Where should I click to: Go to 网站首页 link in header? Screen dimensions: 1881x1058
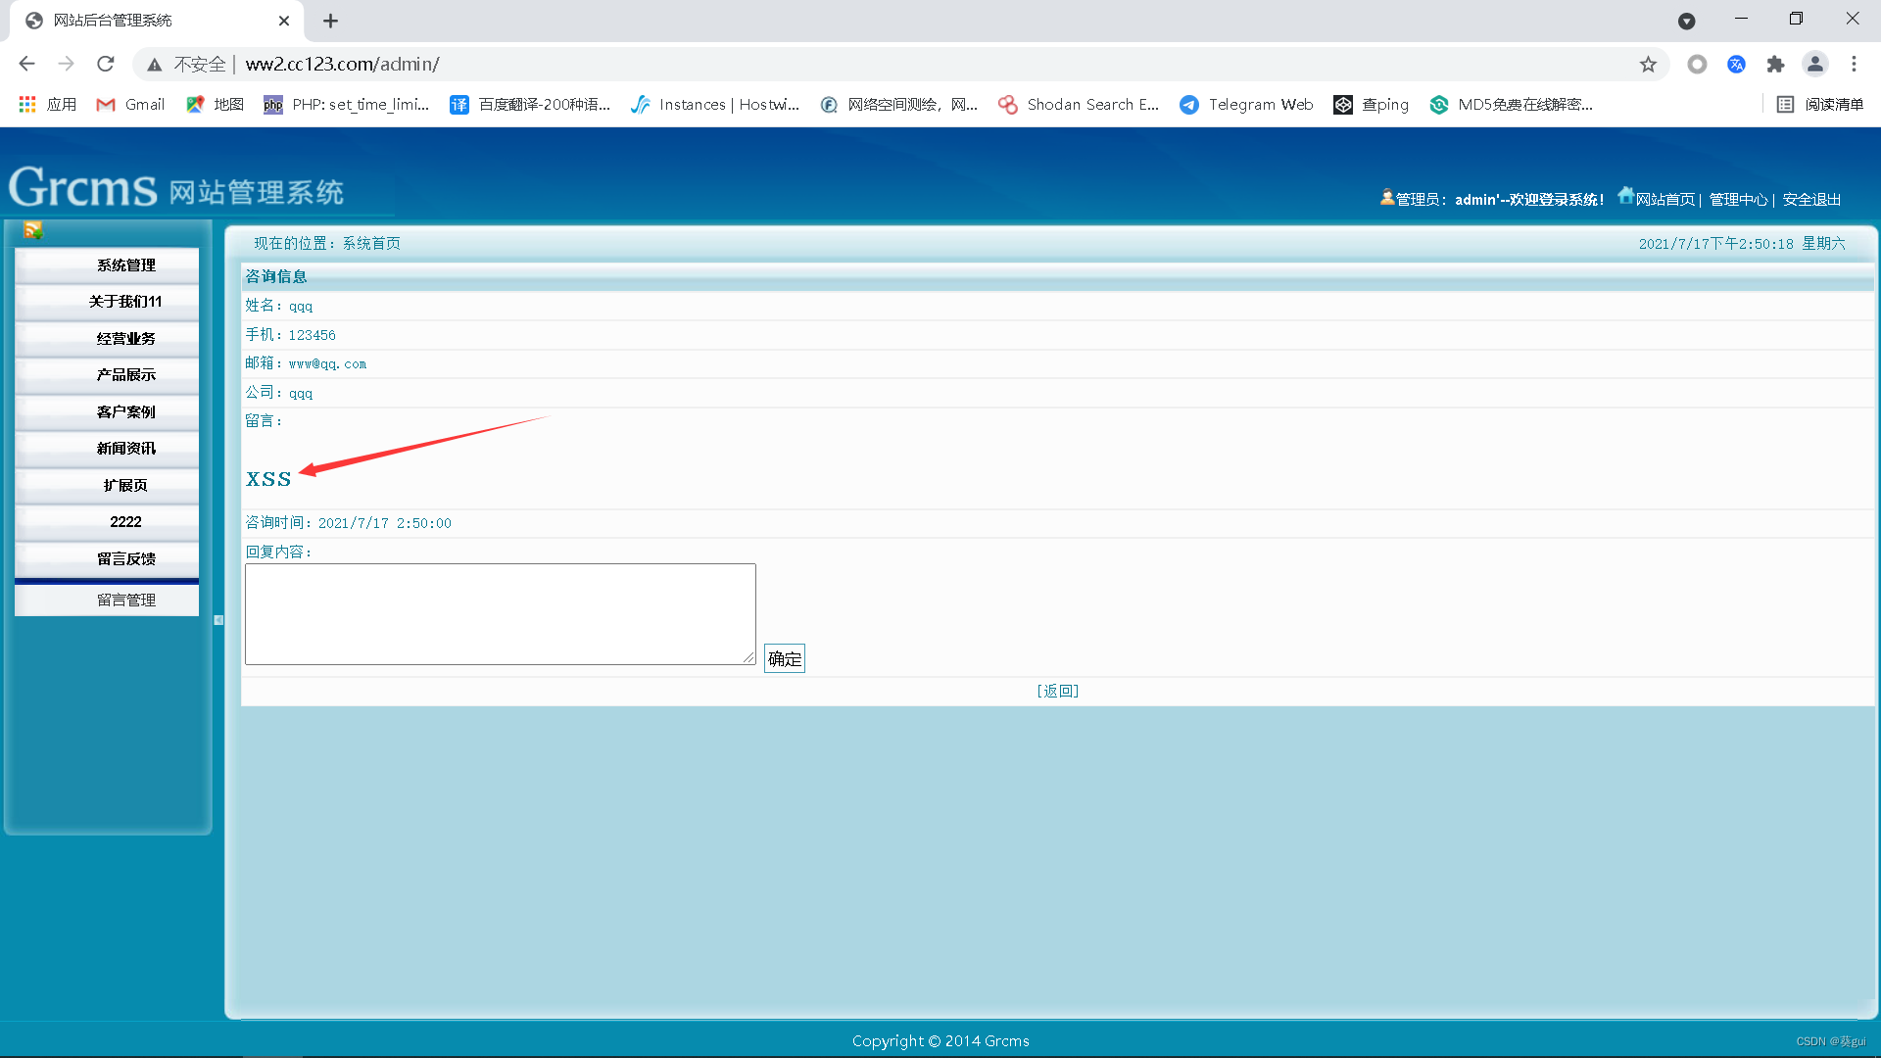tap(1664, 200)
